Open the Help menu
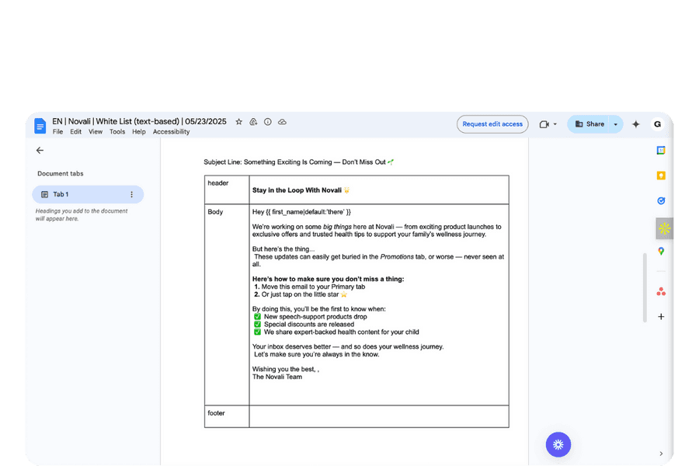This screenshot has height=466, width=699. click(139, 132)
